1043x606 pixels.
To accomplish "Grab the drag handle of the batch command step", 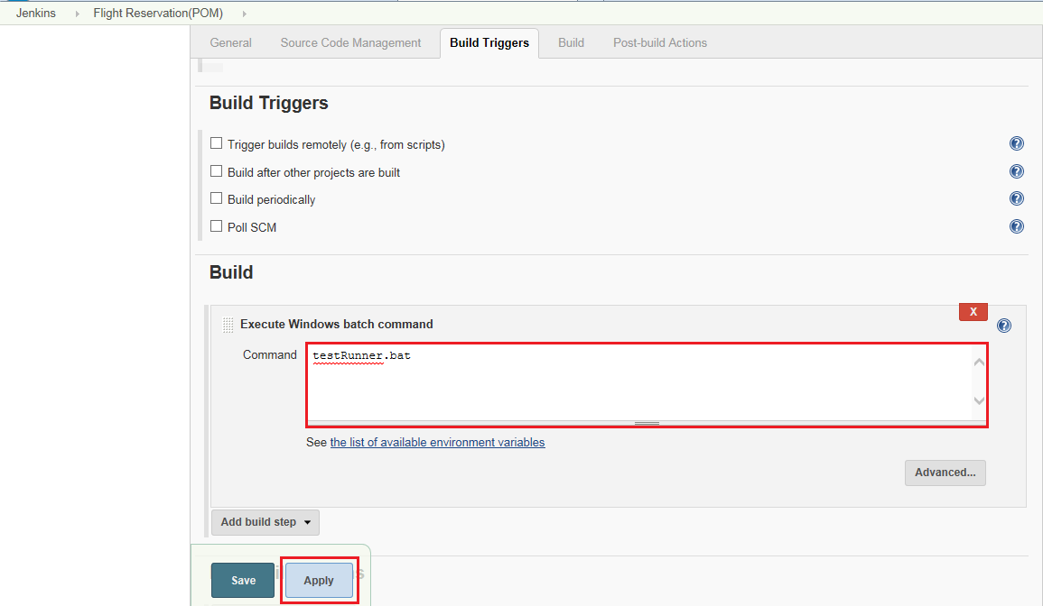I will (x=228, y=324).
